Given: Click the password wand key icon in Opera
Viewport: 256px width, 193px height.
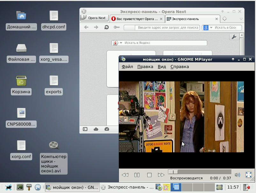Looking at the screenshot, I should coord(117,27).
